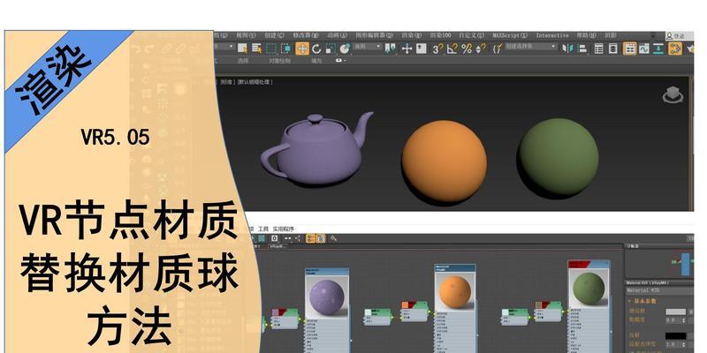Viewport: 707px width, 353px height.
Task: Toggle the highlighted Material Editor icon
Action: tap(675, 49)
